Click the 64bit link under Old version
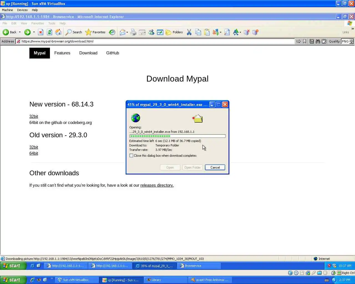The height and width of the screenshot is (284, 355). (x=34, y=153)
